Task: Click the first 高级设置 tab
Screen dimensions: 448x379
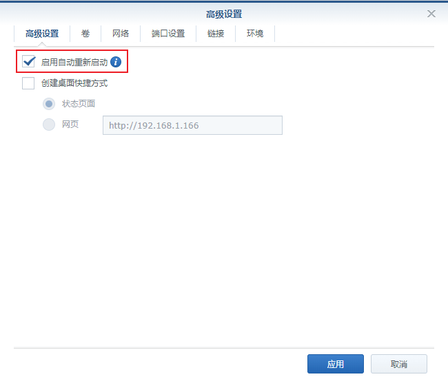Action: pos(42,33)
